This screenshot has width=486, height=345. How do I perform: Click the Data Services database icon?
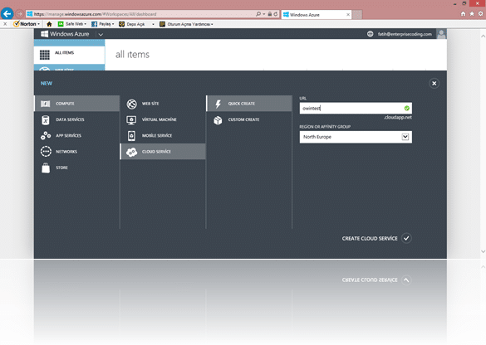pyautogui.click(x=46, y=119)
